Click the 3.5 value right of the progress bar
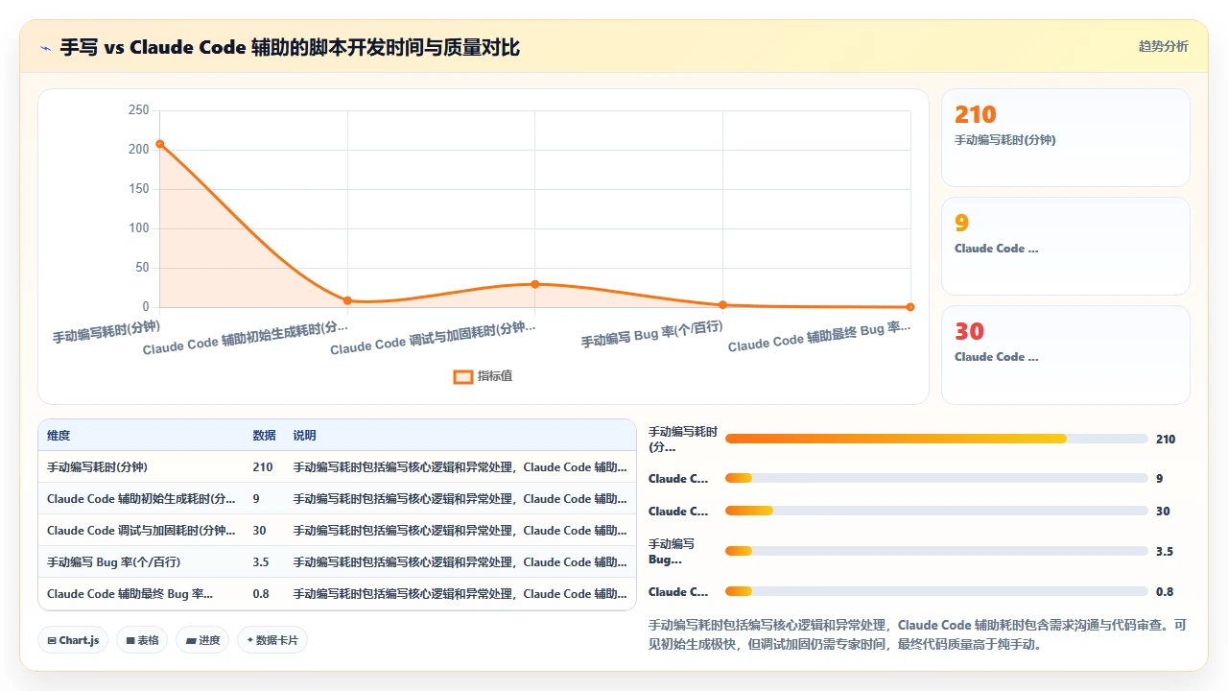 click(x=1165, y=551)
